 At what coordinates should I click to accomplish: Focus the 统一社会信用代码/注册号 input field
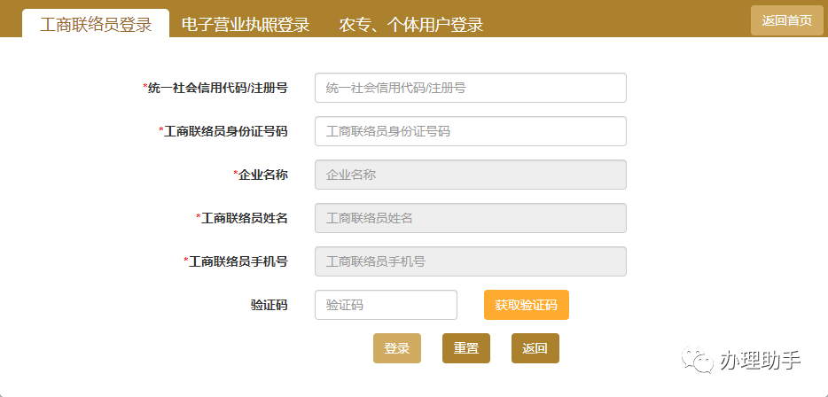point(471,88)
